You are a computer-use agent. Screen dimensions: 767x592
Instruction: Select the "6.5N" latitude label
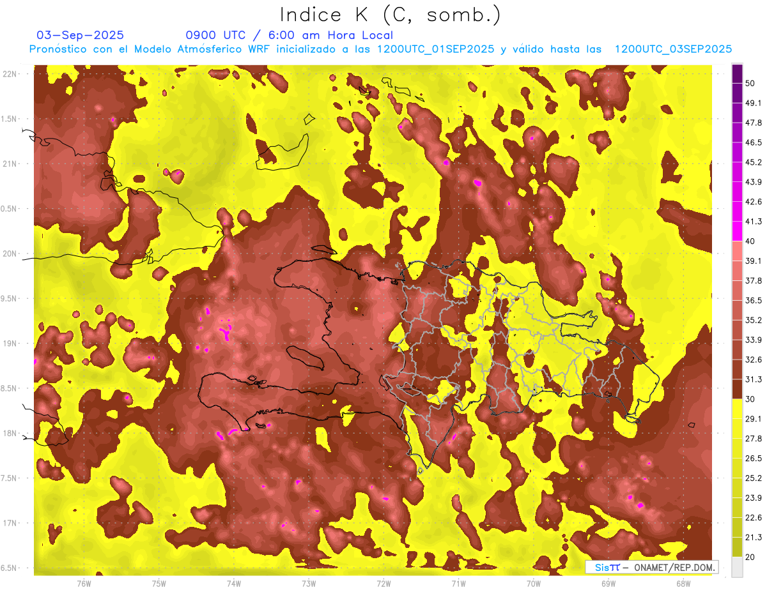[x=9, y=568]
